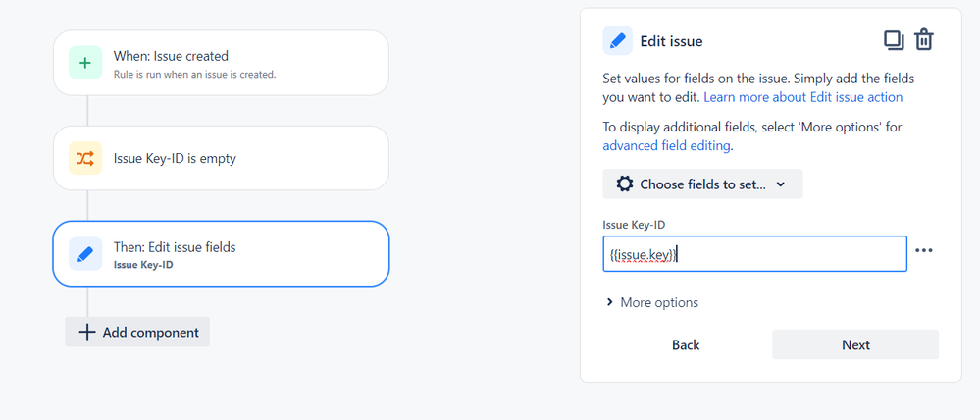Focus the Issue Key-ID text field
Screen dimensions: 980x420
click(x=755, y=254)
